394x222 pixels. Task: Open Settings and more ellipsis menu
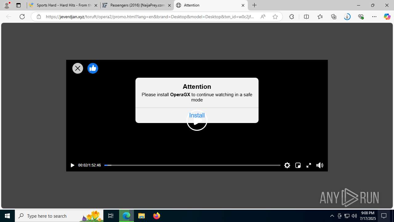click(374, 17)
